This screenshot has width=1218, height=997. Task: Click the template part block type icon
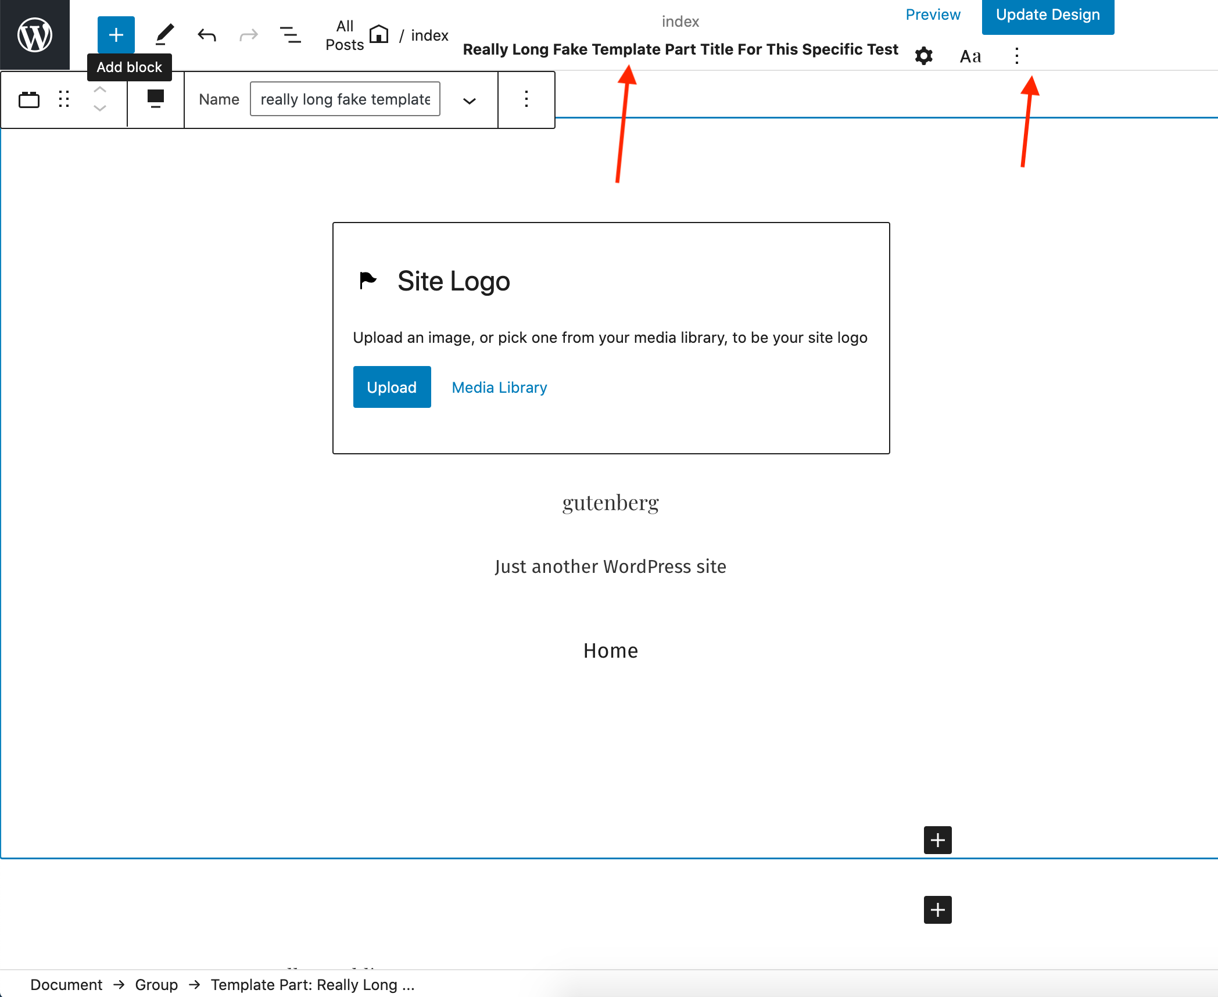coord(28,99)
